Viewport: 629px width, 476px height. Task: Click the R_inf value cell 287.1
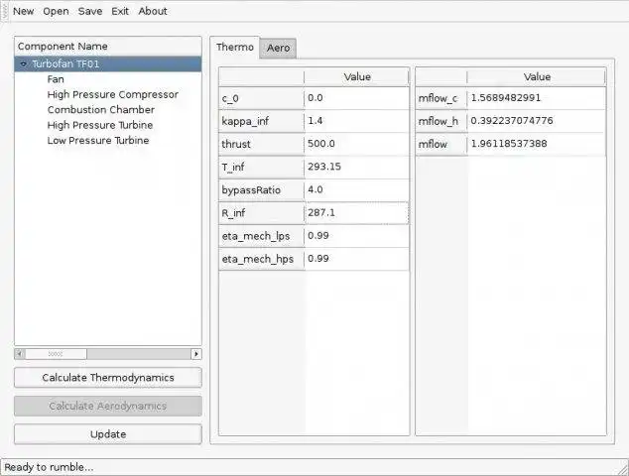[356, 213]
